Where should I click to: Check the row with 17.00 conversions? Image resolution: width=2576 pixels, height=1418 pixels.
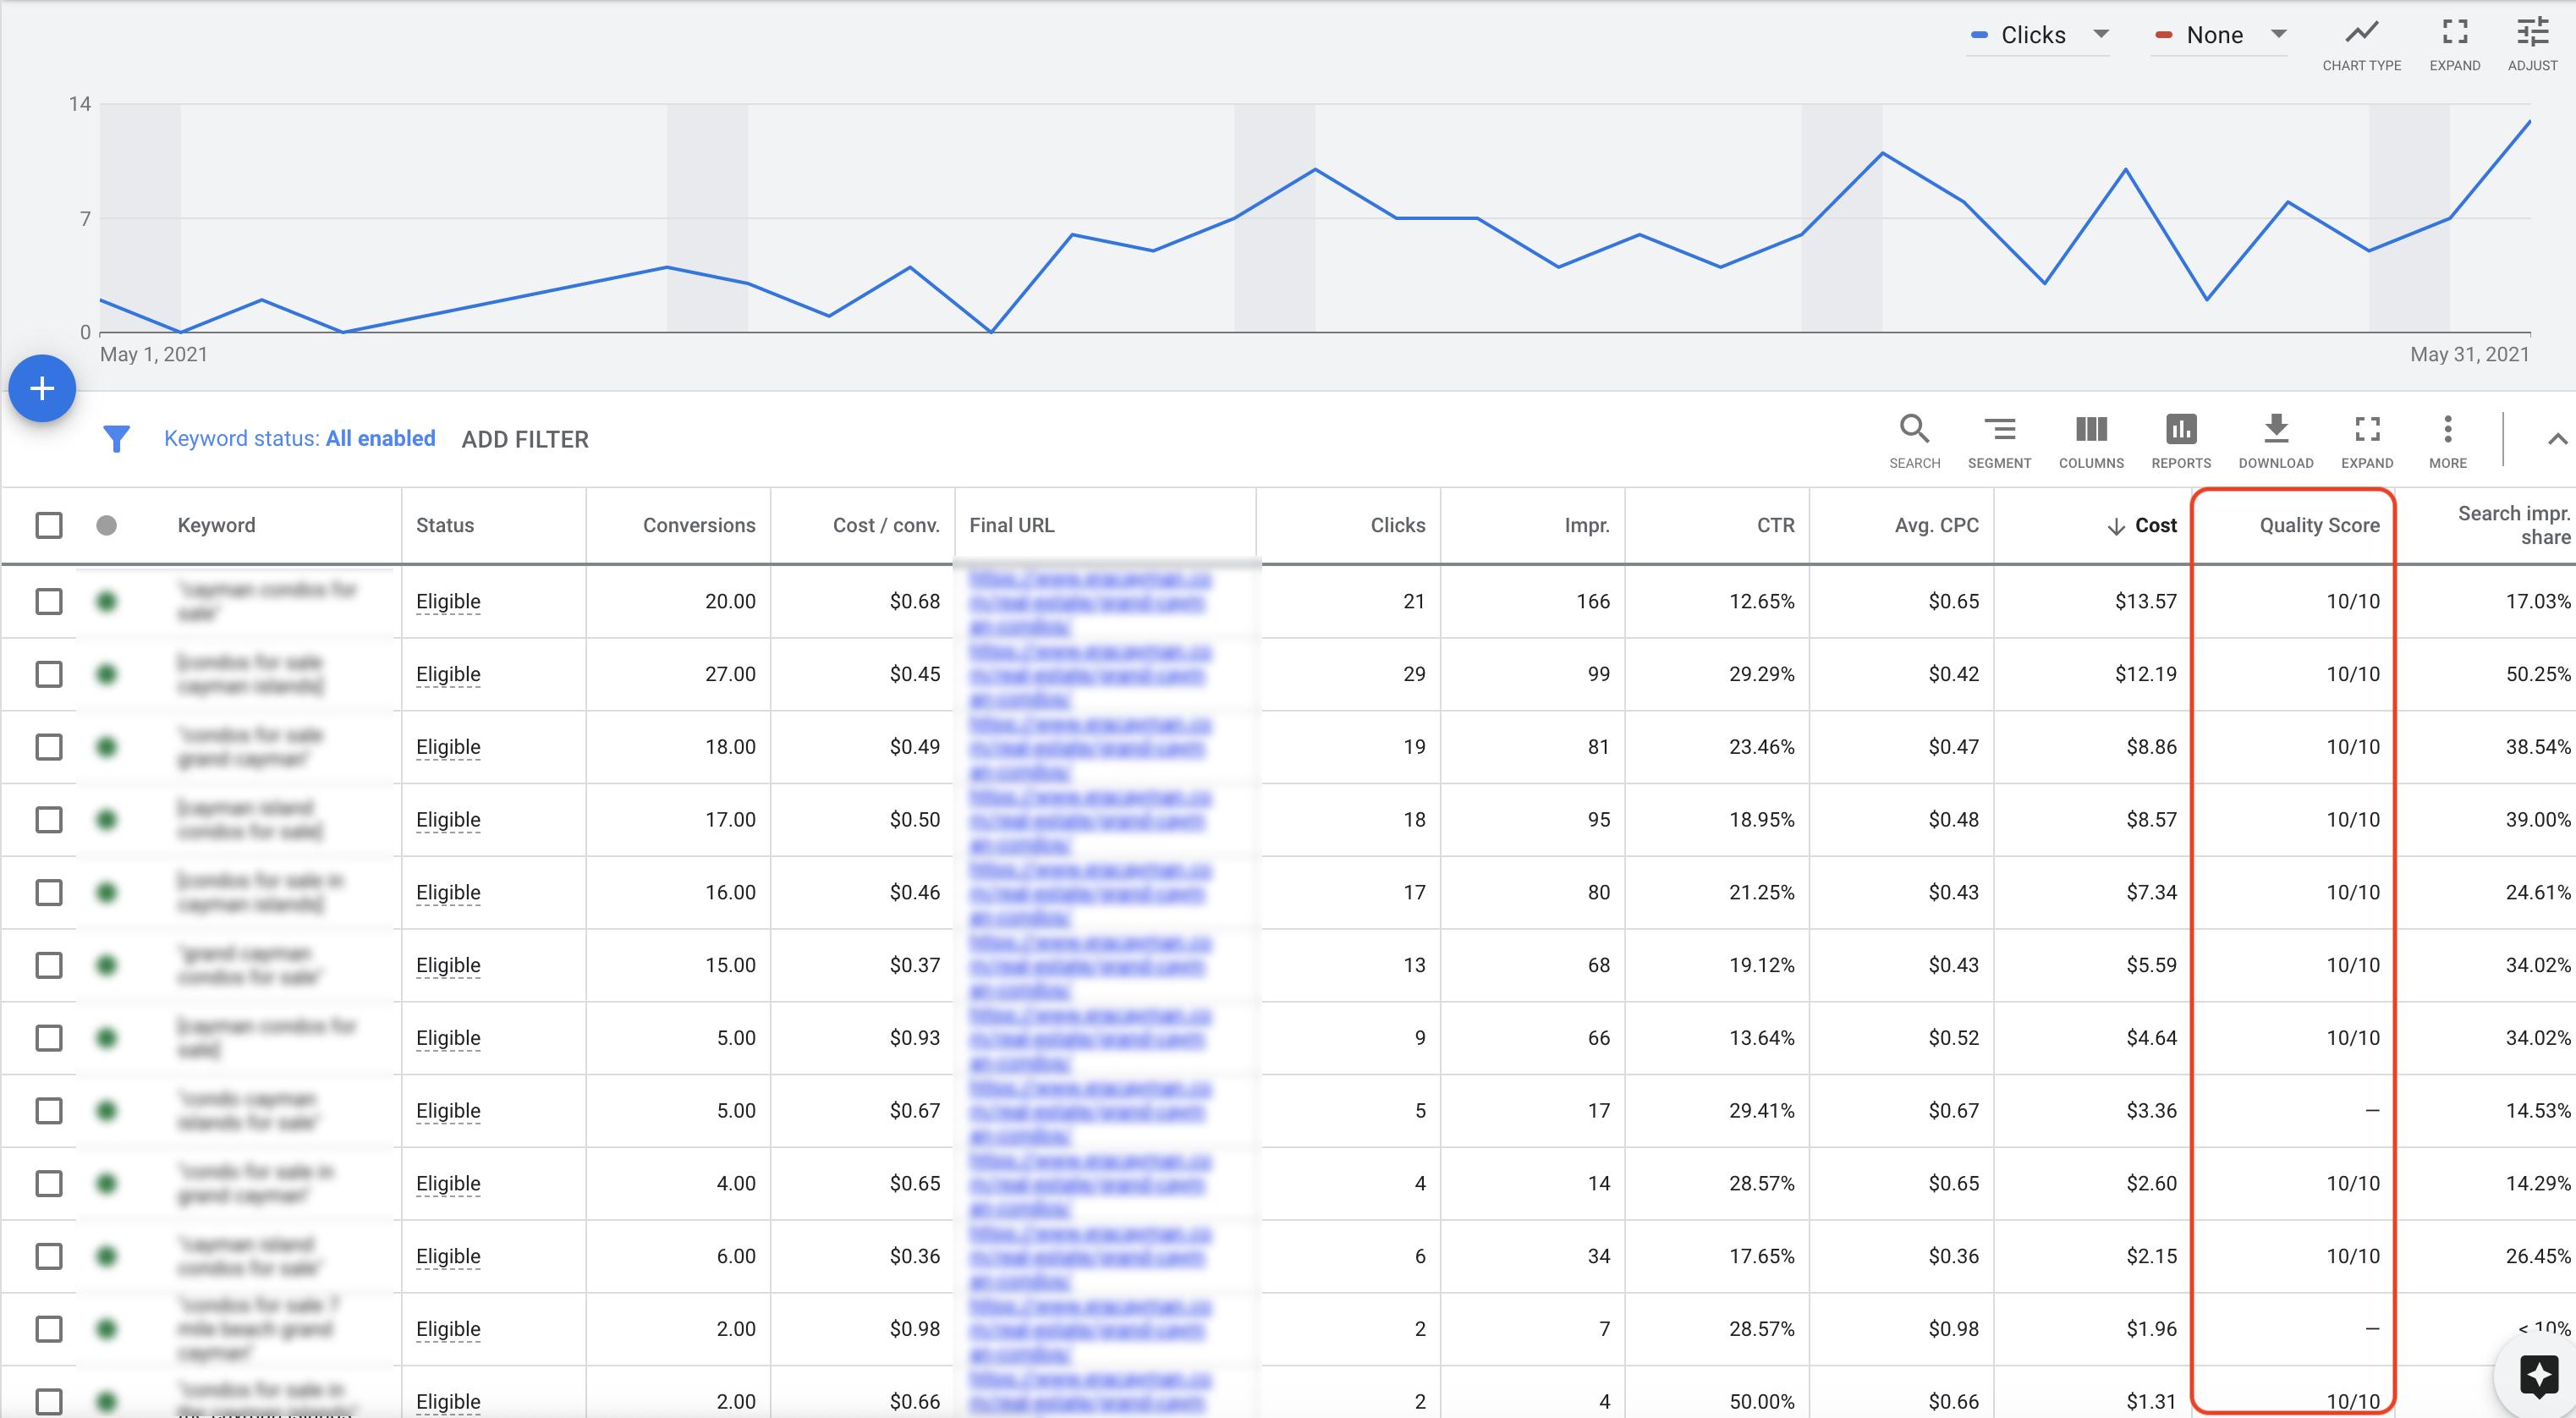[x=49, y=820]
